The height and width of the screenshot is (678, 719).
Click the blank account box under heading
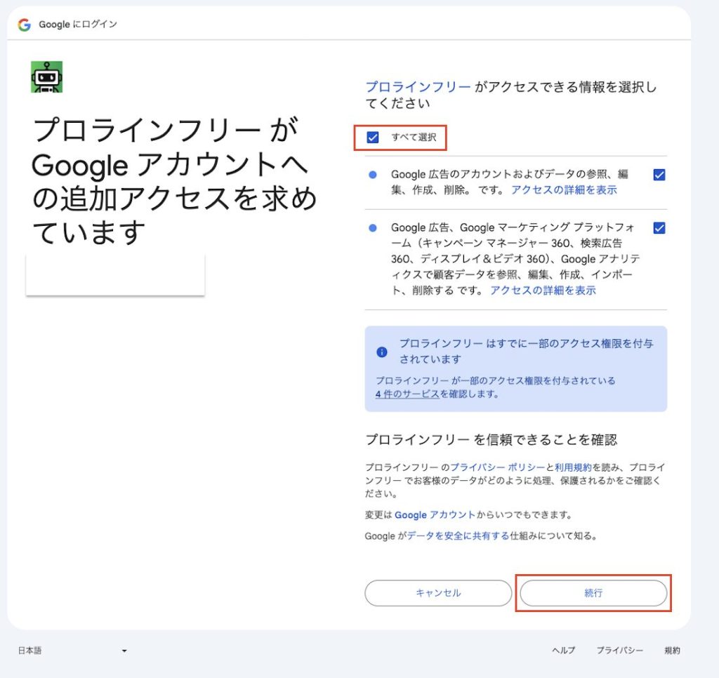pos(116,274)
